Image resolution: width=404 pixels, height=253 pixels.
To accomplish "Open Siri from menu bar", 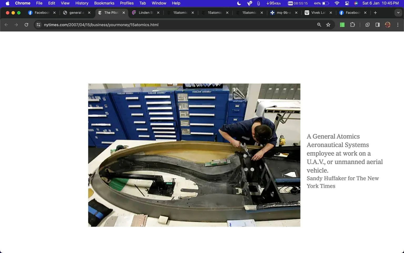I will [356, 3].
